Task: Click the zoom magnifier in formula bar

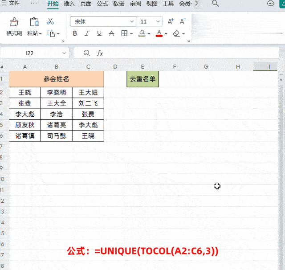Action: coord(86,53)
